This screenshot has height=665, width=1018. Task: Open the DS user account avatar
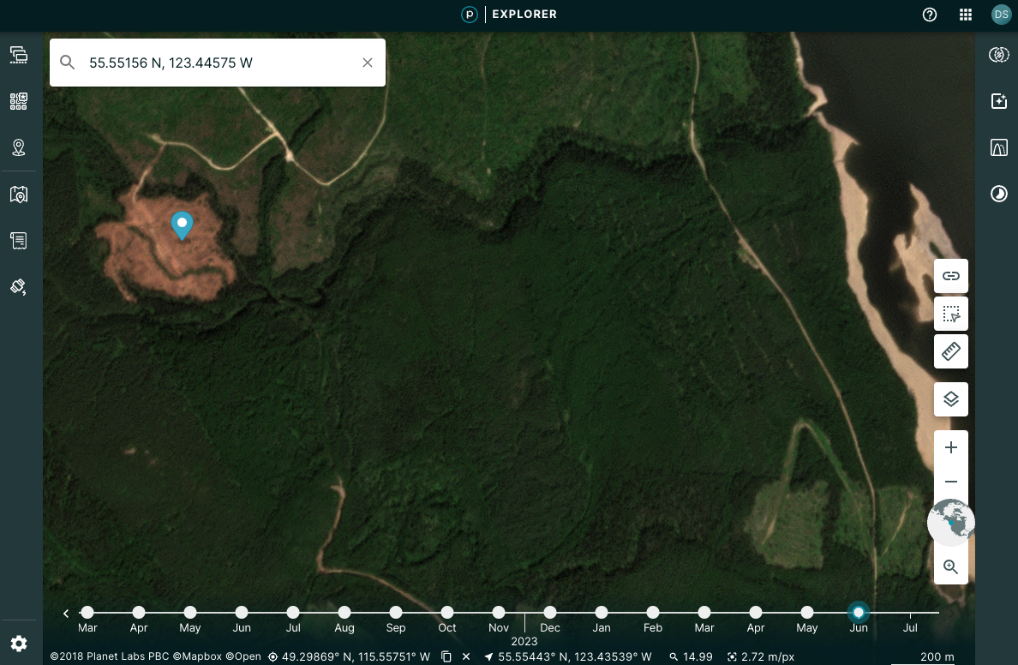point(1001,15)
